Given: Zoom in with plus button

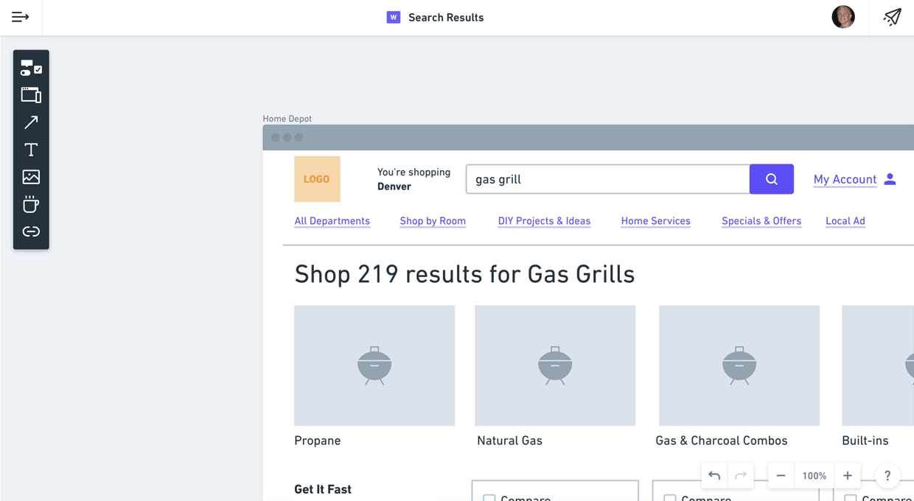Looking at the screenshot, I should tap(848, 475).
